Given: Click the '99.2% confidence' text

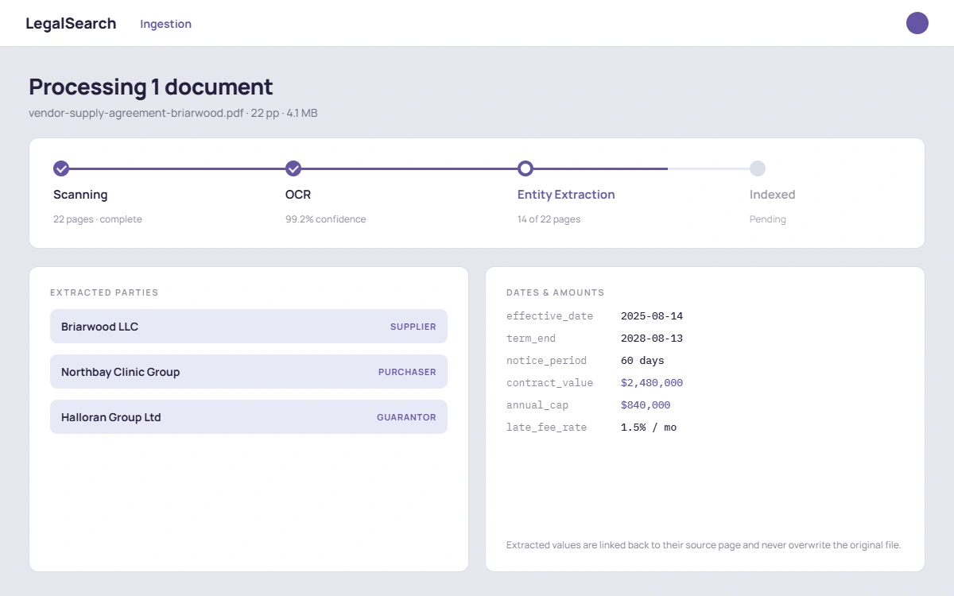Looking at the screenshot, I should 326,219.
